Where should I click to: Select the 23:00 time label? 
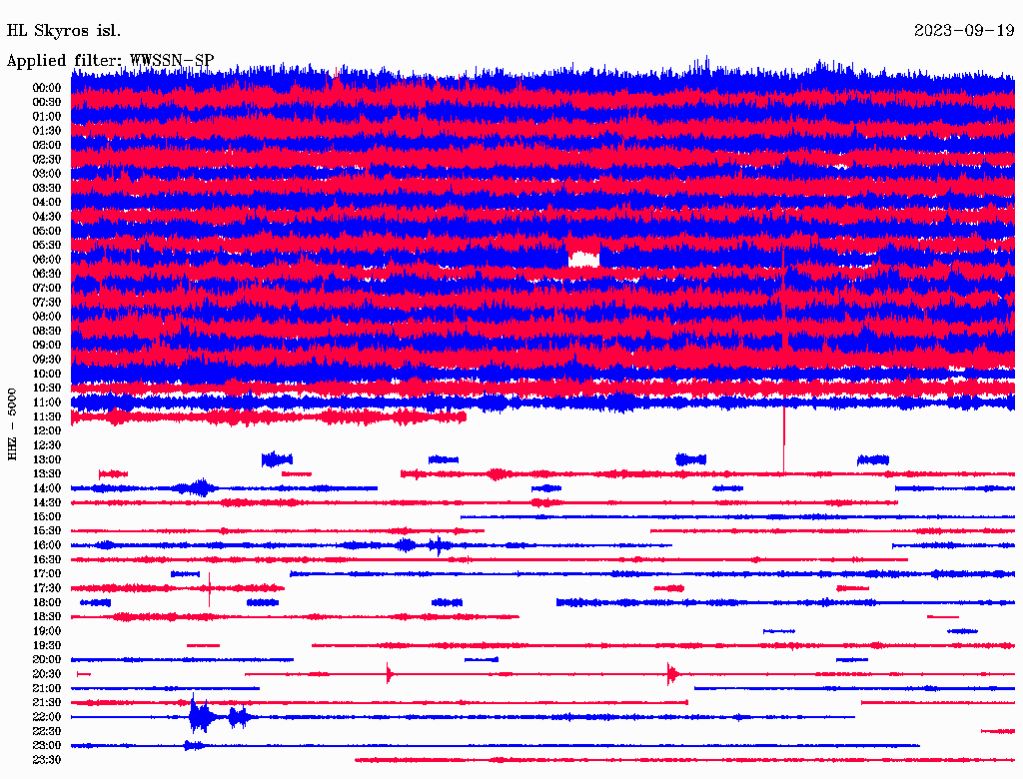point(47,745)
